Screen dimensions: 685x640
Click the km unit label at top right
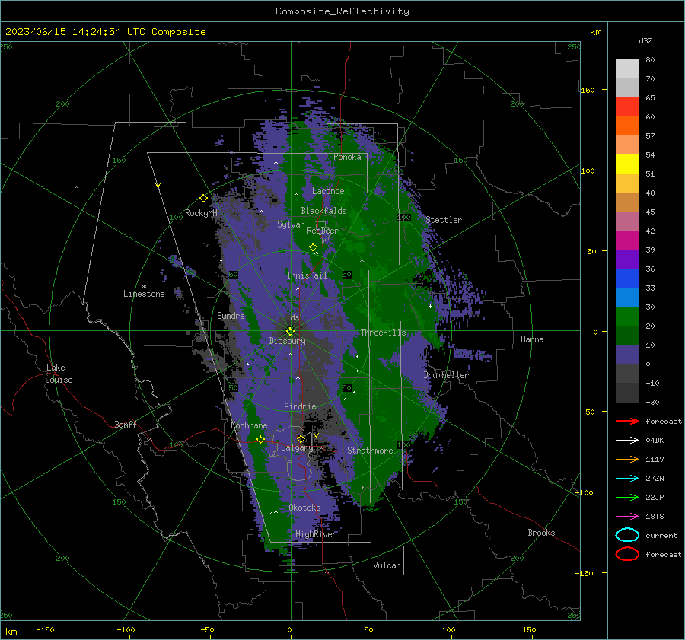(x=595, y=32)
